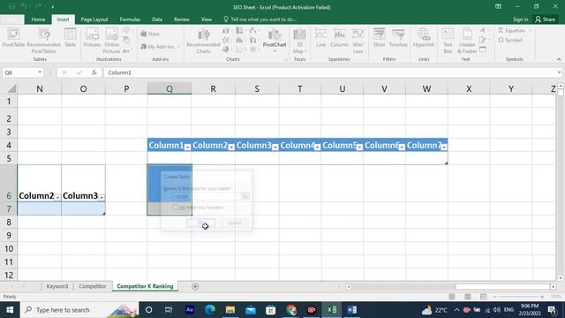
Task: Open Recommended PivotTables
Action: tap(43, 41)
